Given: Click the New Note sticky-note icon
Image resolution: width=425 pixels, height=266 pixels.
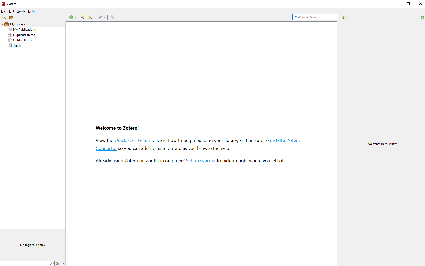Looking at the screenshot, I should [x=90, y=17].
